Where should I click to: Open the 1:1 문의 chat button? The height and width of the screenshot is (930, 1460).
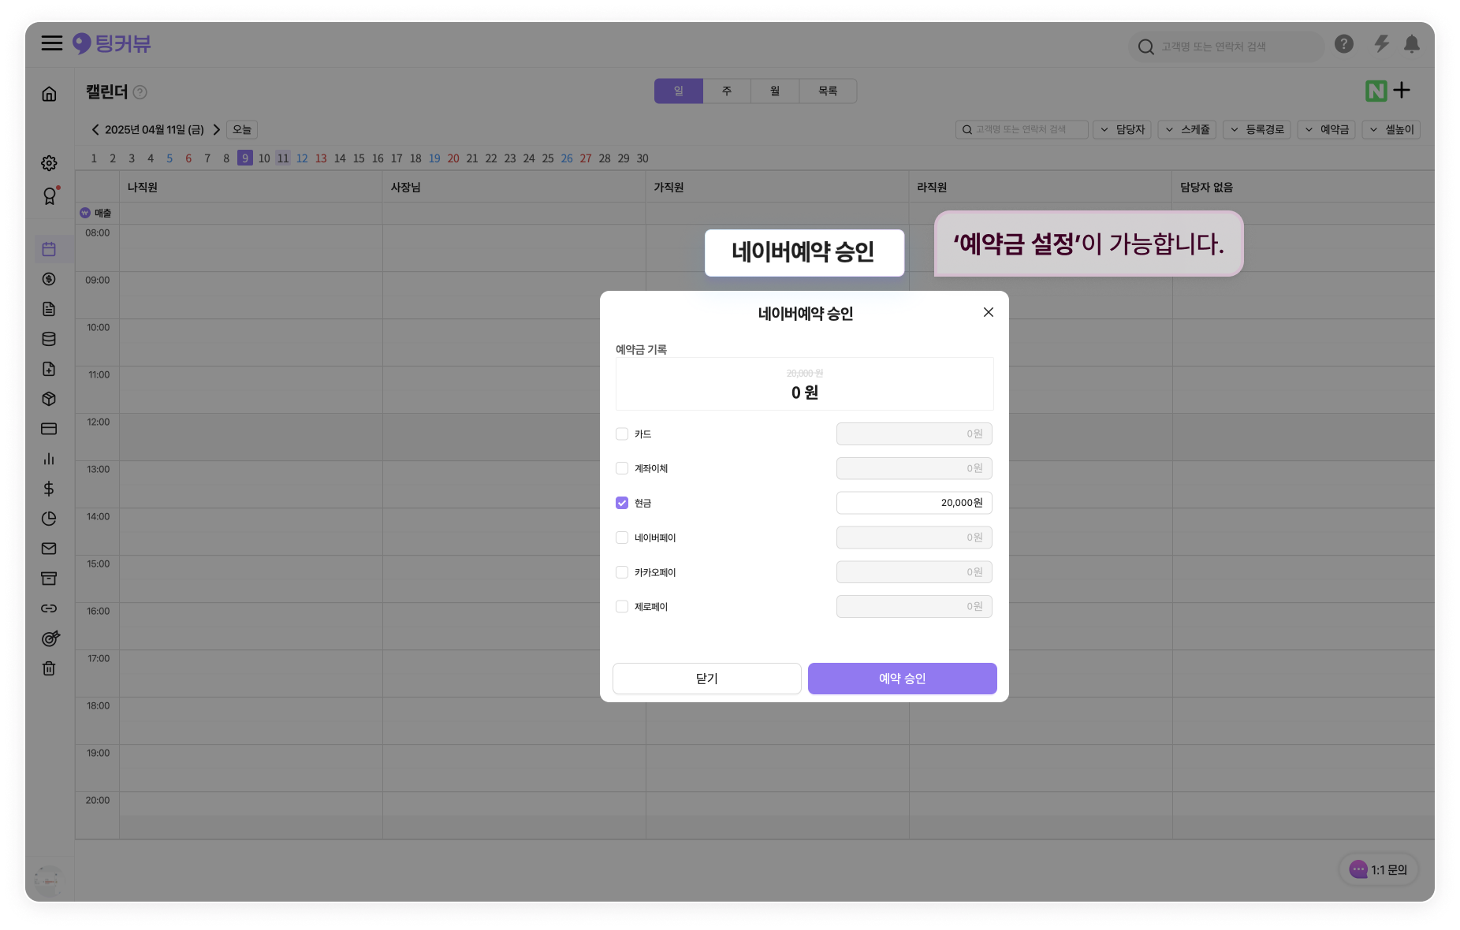click(1379, 870)
